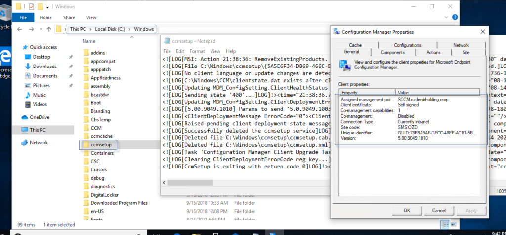This screenshot has width=506, height=235.
Task: Switch to the Components tab
Action: click(x=393, y=53)
